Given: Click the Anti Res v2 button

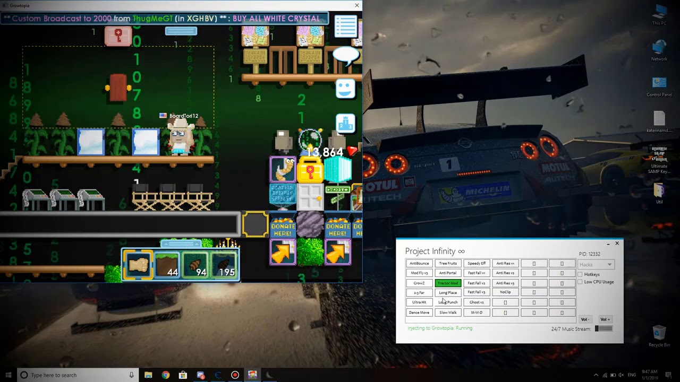Looking at the screenshot, I should 505,273.
